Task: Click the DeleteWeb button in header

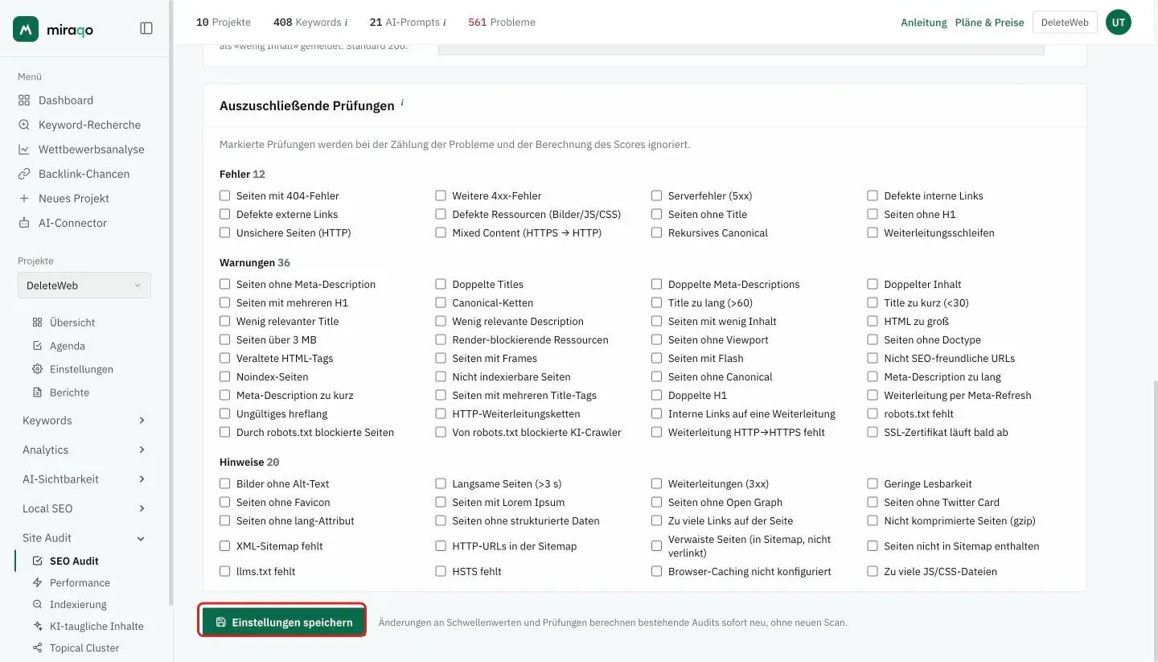Action: pos(1065,23)
